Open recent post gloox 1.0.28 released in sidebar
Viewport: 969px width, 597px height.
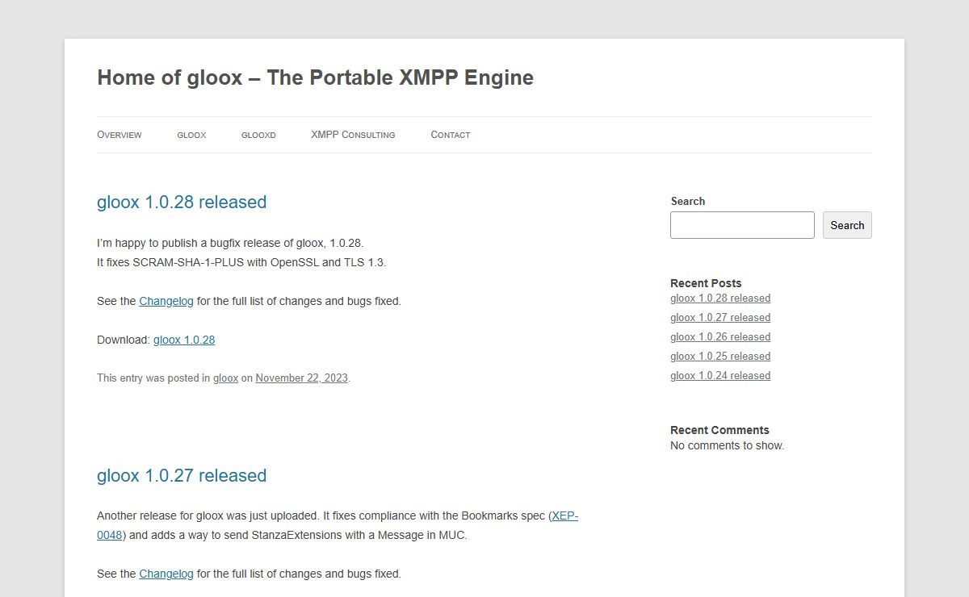(x=720, y=298)
